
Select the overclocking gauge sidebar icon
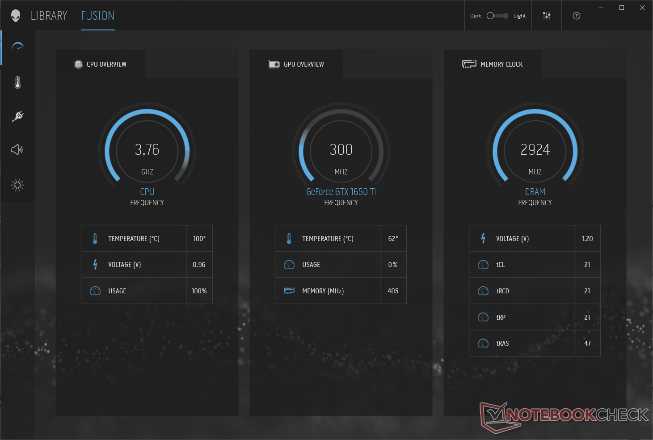[17, 46]
